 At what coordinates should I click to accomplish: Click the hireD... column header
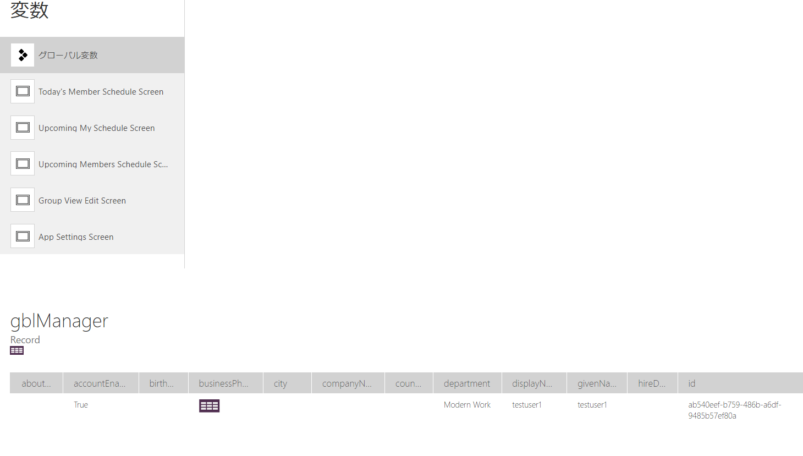click(652, 383)
